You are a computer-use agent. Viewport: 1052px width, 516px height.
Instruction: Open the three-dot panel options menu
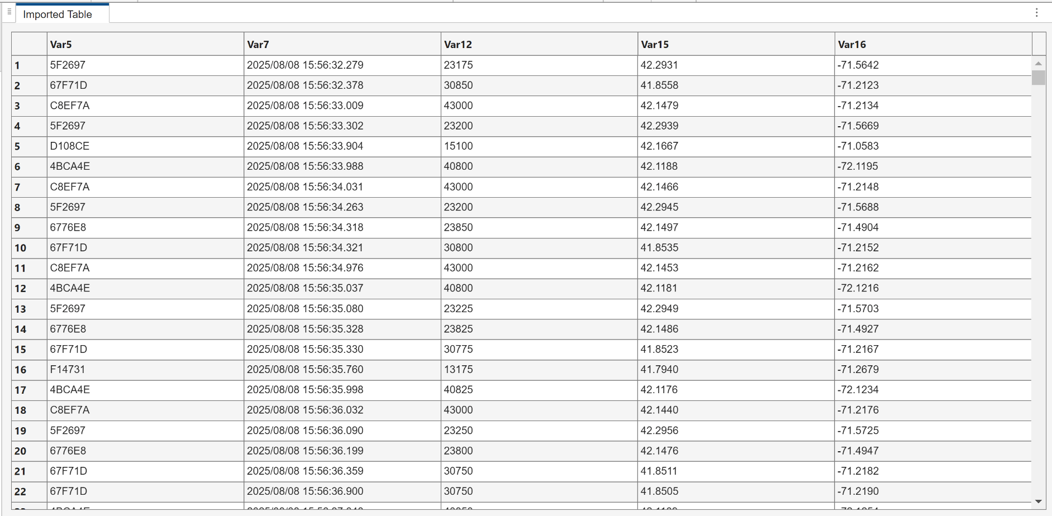1036,12
